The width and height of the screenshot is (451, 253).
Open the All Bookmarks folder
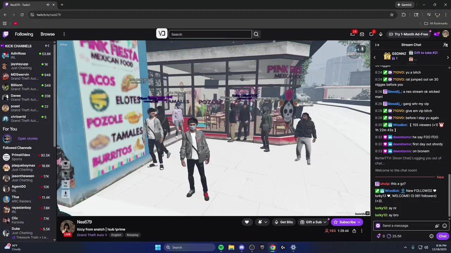tap(436, 24)
